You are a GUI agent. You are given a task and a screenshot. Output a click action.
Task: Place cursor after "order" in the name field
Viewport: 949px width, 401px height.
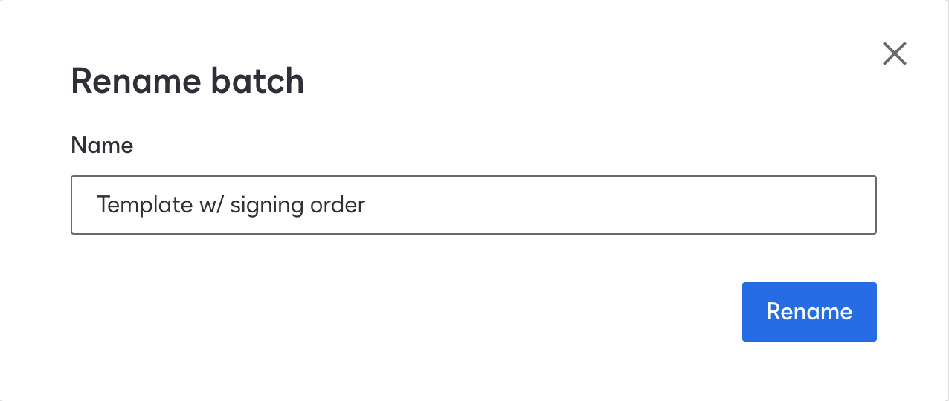(x=366, y=205)
